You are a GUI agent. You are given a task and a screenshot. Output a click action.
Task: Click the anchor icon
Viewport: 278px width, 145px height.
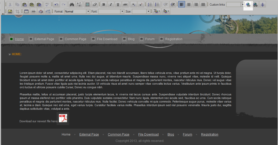coord(262,4)
